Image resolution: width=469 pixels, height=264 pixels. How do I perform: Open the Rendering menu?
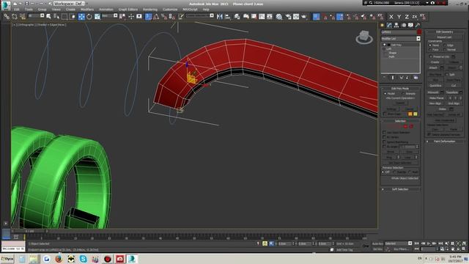pos(150,10)
